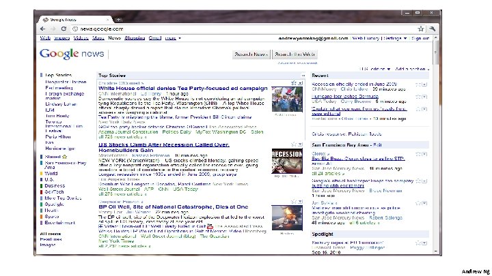492x276 pixels.
Task: Click Headlines in the sidebar bottom
Action: click(x=51, y=239)
